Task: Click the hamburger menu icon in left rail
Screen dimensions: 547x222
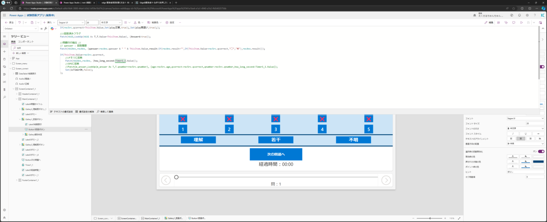Action: pos(4,35)
